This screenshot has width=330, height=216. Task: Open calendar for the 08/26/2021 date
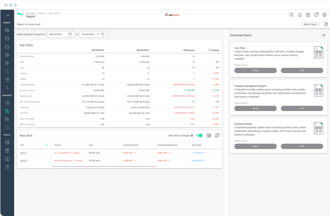(x=70, y=34)
